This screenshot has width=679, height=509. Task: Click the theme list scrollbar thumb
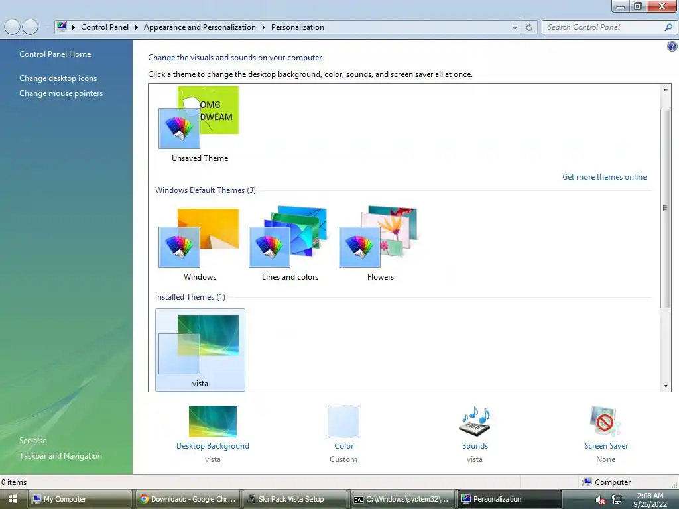tap(666, 207)
